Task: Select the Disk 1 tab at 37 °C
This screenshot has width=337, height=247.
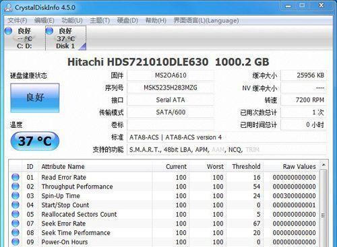Action: coord(65,38)
